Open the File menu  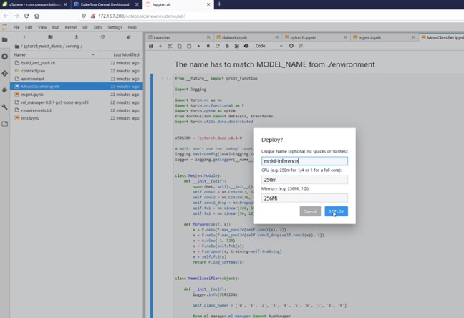click(x=16, y=27)
